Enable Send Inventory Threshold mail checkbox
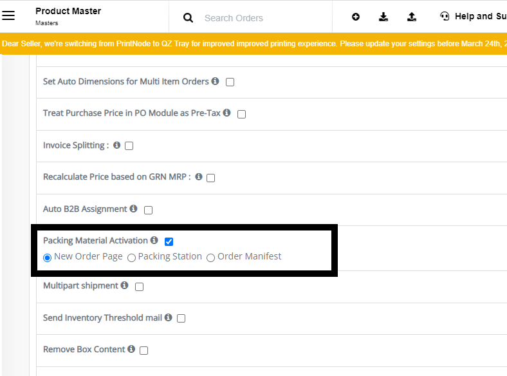Image resolution: width=507 pixels, height=376 pixels. point(181,319)
